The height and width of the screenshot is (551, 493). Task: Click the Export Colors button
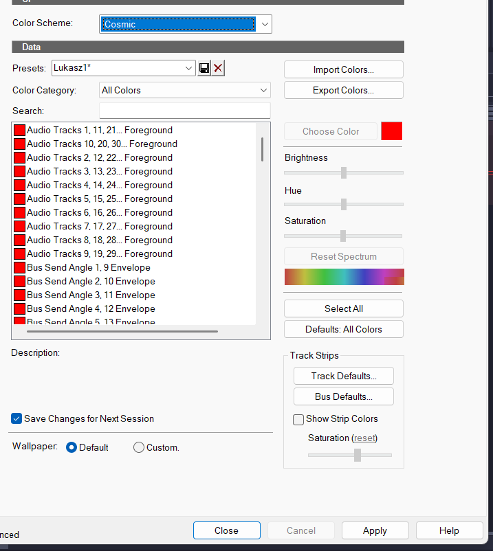click(x=343, y=90)
